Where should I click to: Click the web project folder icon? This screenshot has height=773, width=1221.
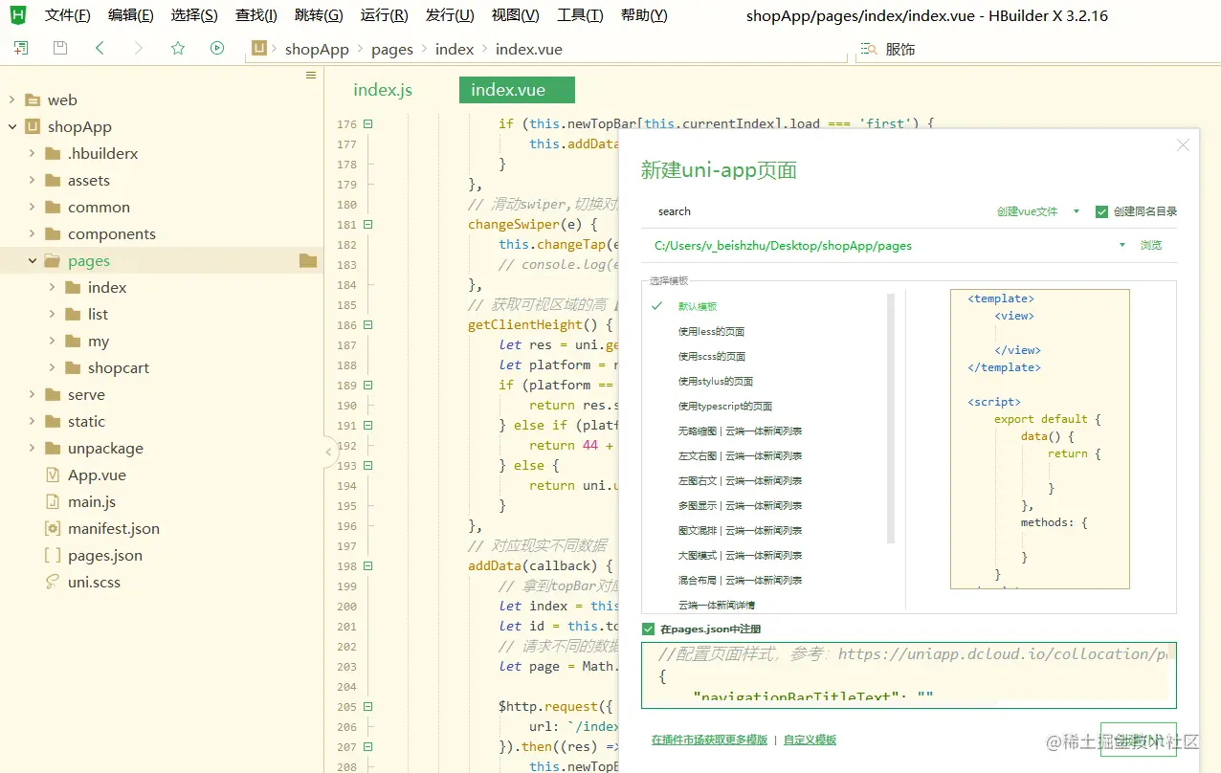pyautogui.click(x=33, y=99)
